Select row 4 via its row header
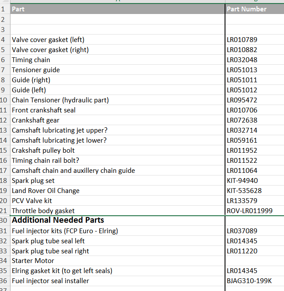The image size is (284, 291). (5, 39)
